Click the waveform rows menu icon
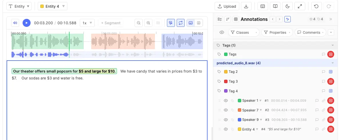 tap(158, 23)
